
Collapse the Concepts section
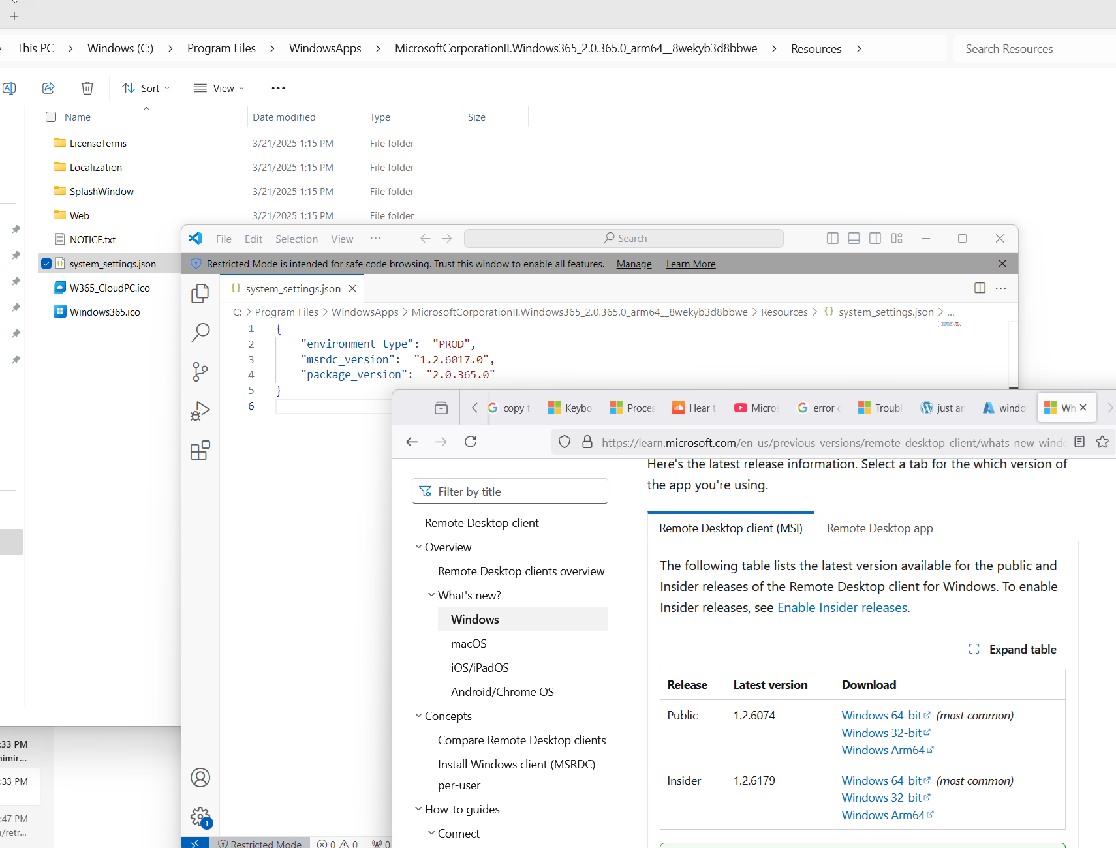pos(418,716)
